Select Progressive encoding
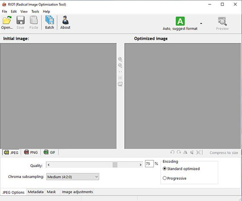The width and height of the screenshot is (242, 201). [x=175, y=178]
